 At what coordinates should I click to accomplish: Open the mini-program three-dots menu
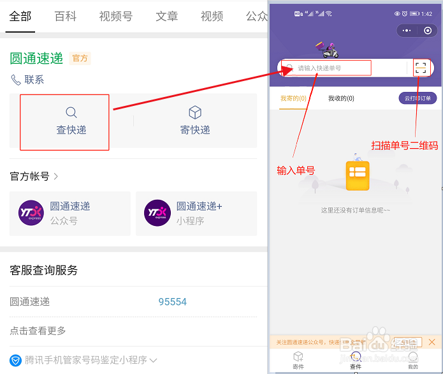coord(407,31)
